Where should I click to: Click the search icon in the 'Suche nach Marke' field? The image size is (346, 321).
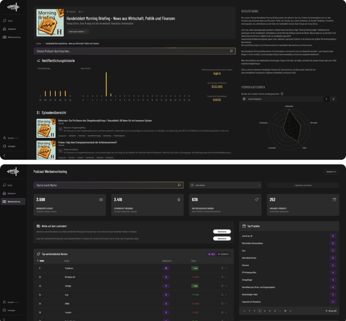(x=179, y=185)
